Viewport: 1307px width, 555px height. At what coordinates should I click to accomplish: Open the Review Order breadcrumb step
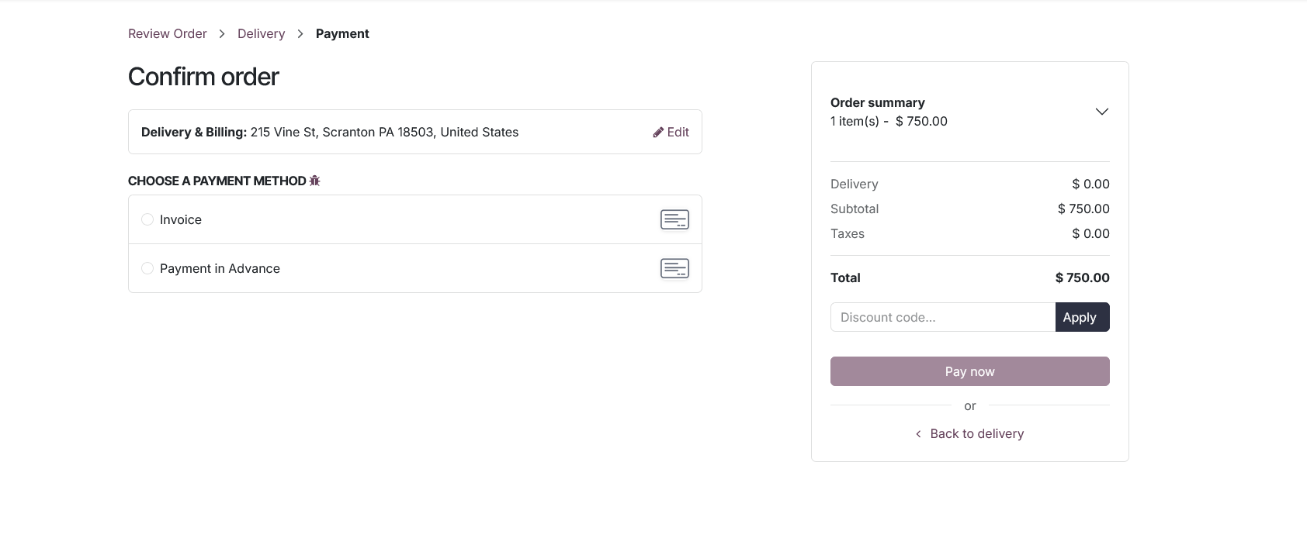tap(167, 33)
